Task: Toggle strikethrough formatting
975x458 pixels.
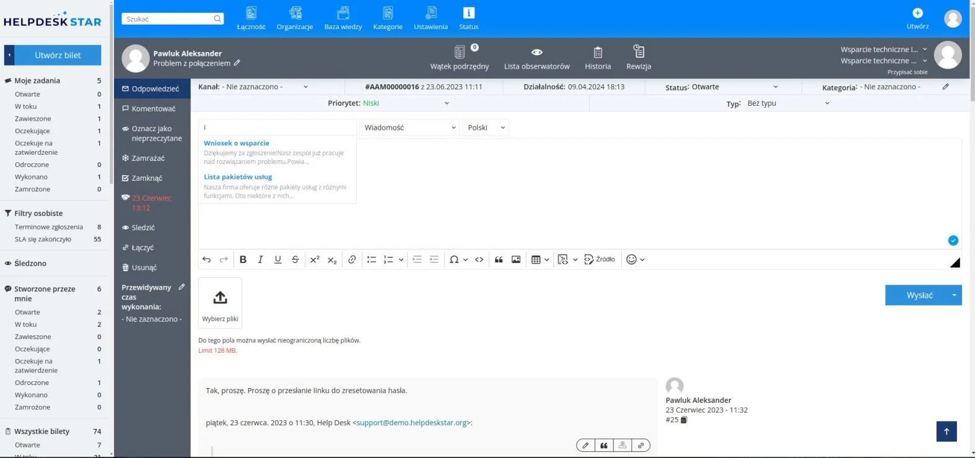Action: pos(295,259)
